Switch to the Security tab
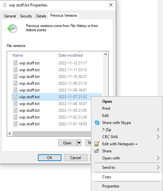The height and width of the screenshot is (191, 163). pyautogui.click(x=26, y=16)
